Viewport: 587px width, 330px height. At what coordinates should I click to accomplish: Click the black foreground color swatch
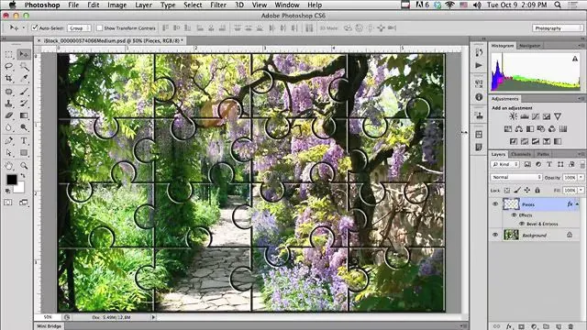click(12, 180)
